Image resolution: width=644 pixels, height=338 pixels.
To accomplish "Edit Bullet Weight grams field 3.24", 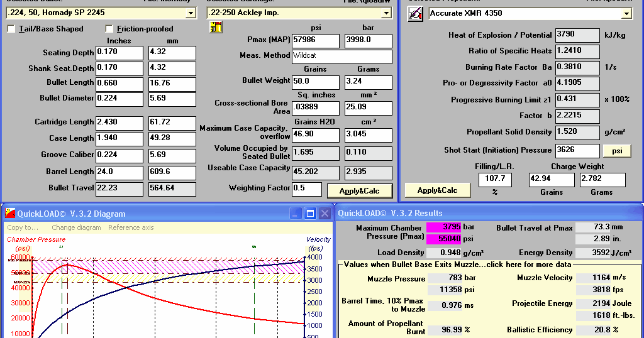I will click(x=369, y=82).
